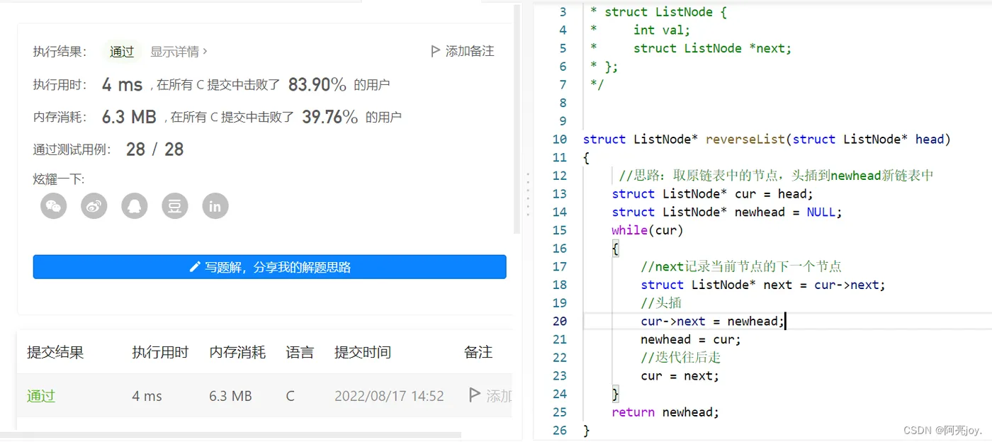Click the int val; comment line
Screen dimensions: 992x442
tap(662, 30)
